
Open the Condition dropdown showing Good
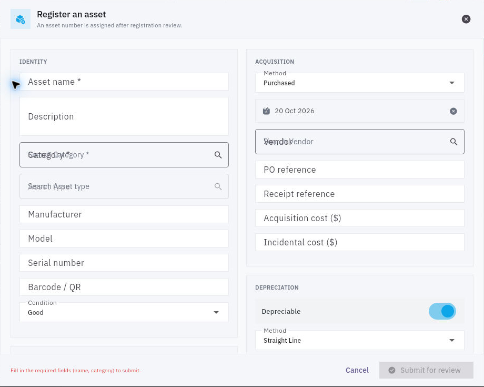pyautogui.click(x=124, y=312)
